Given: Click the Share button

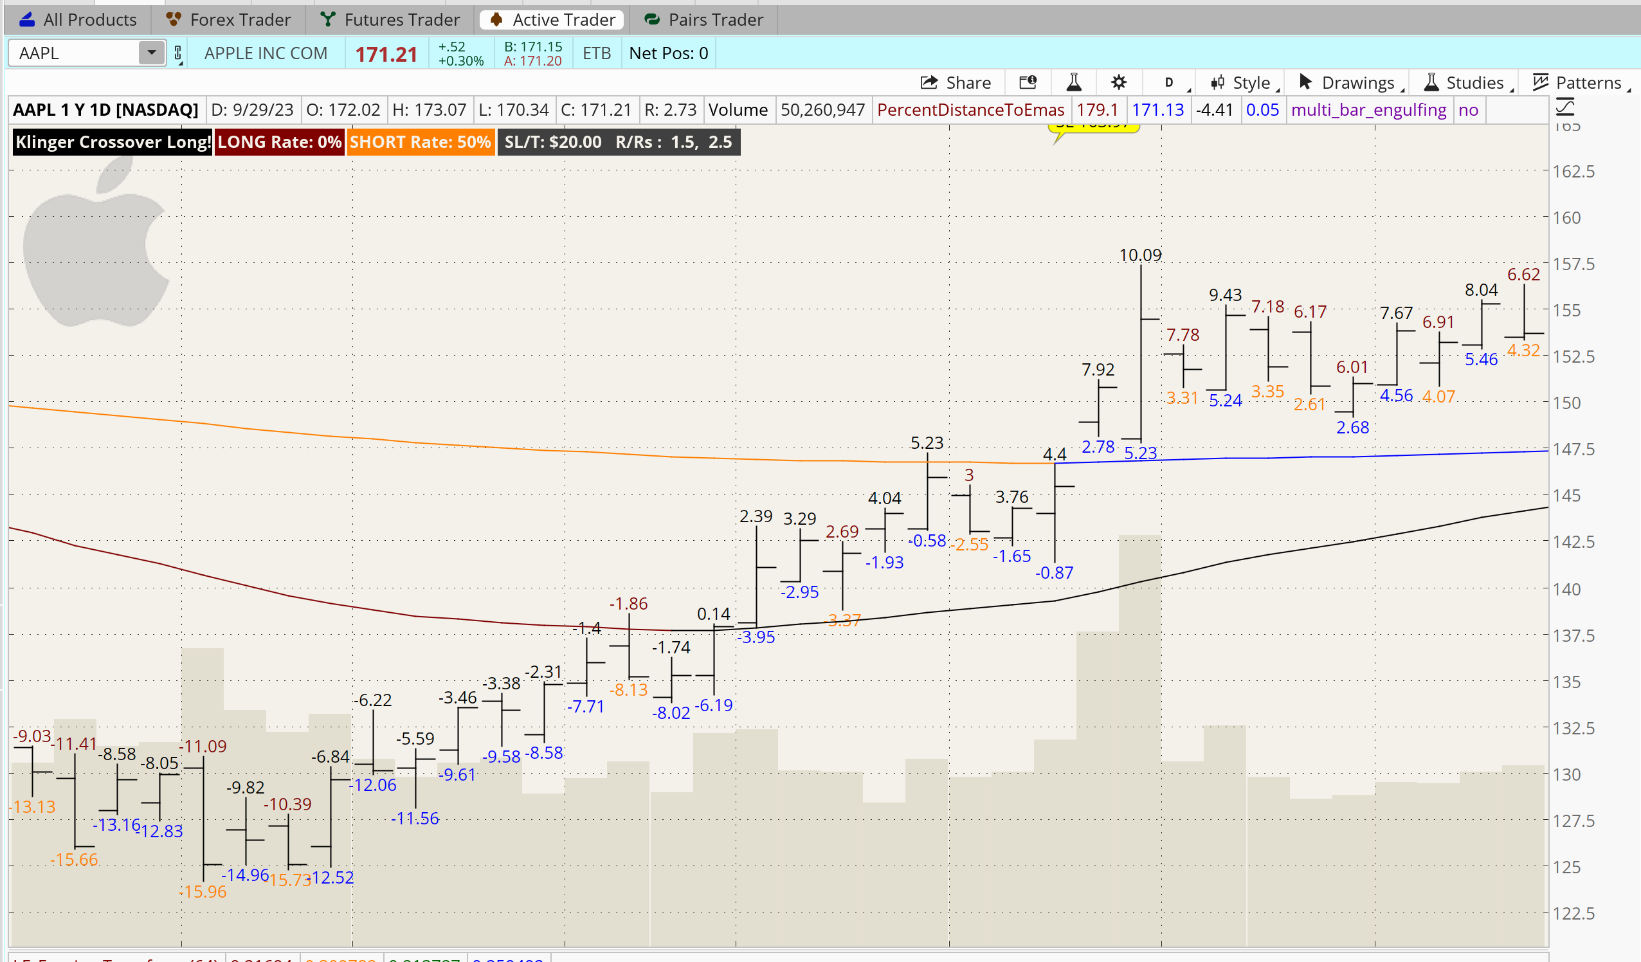Looking at the screenshot, I should coord(956,83).
